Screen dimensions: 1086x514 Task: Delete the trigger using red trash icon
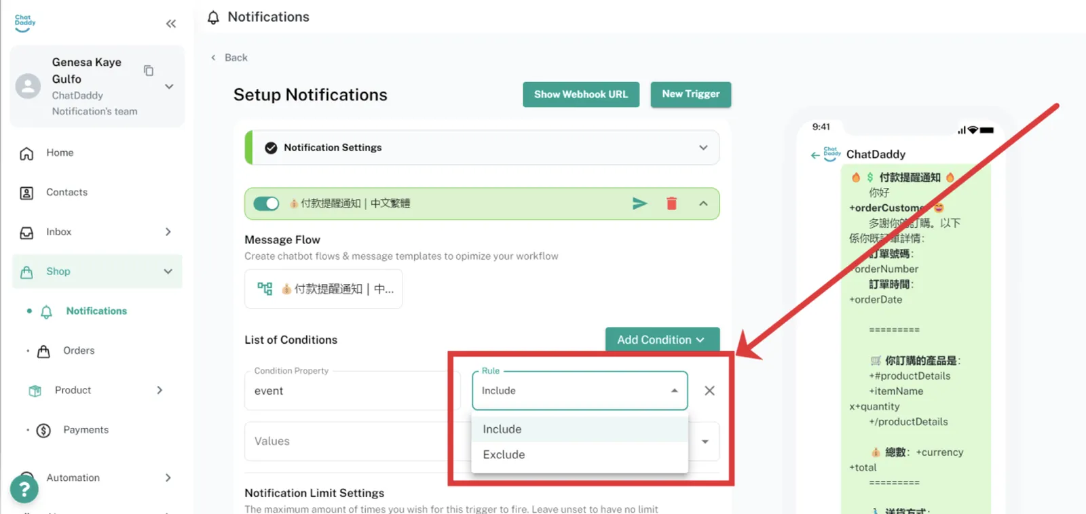671,203
